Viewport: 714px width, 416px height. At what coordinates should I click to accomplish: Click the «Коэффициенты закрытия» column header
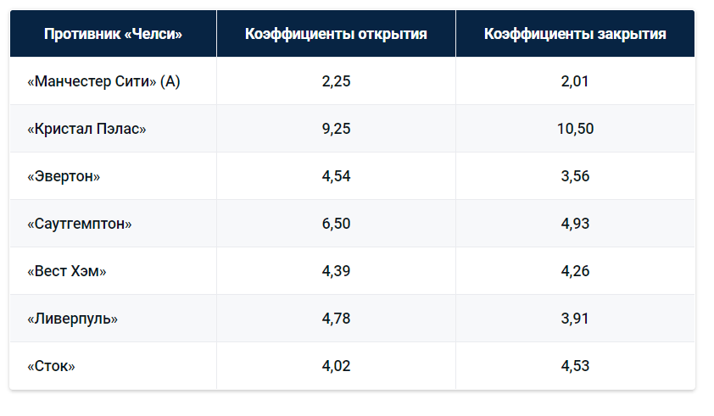point(575,34)
